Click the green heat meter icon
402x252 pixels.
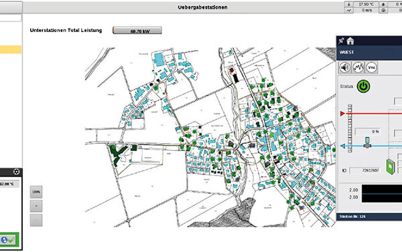(x=391, y=166)
